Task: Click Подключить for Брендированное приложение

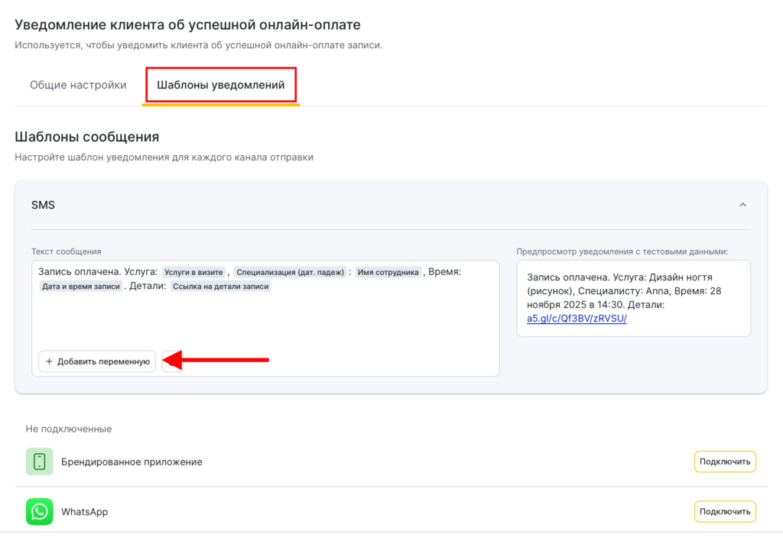Action: click(724, 462)
